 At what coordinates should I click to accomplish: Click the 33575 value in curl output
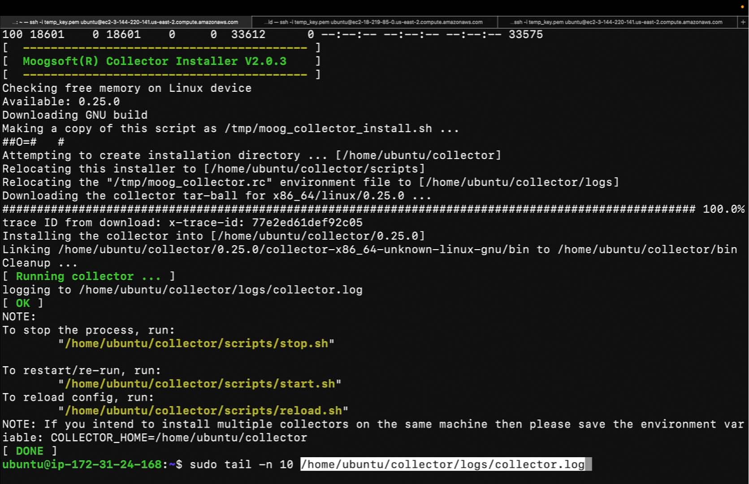click(x=526, y=34)
